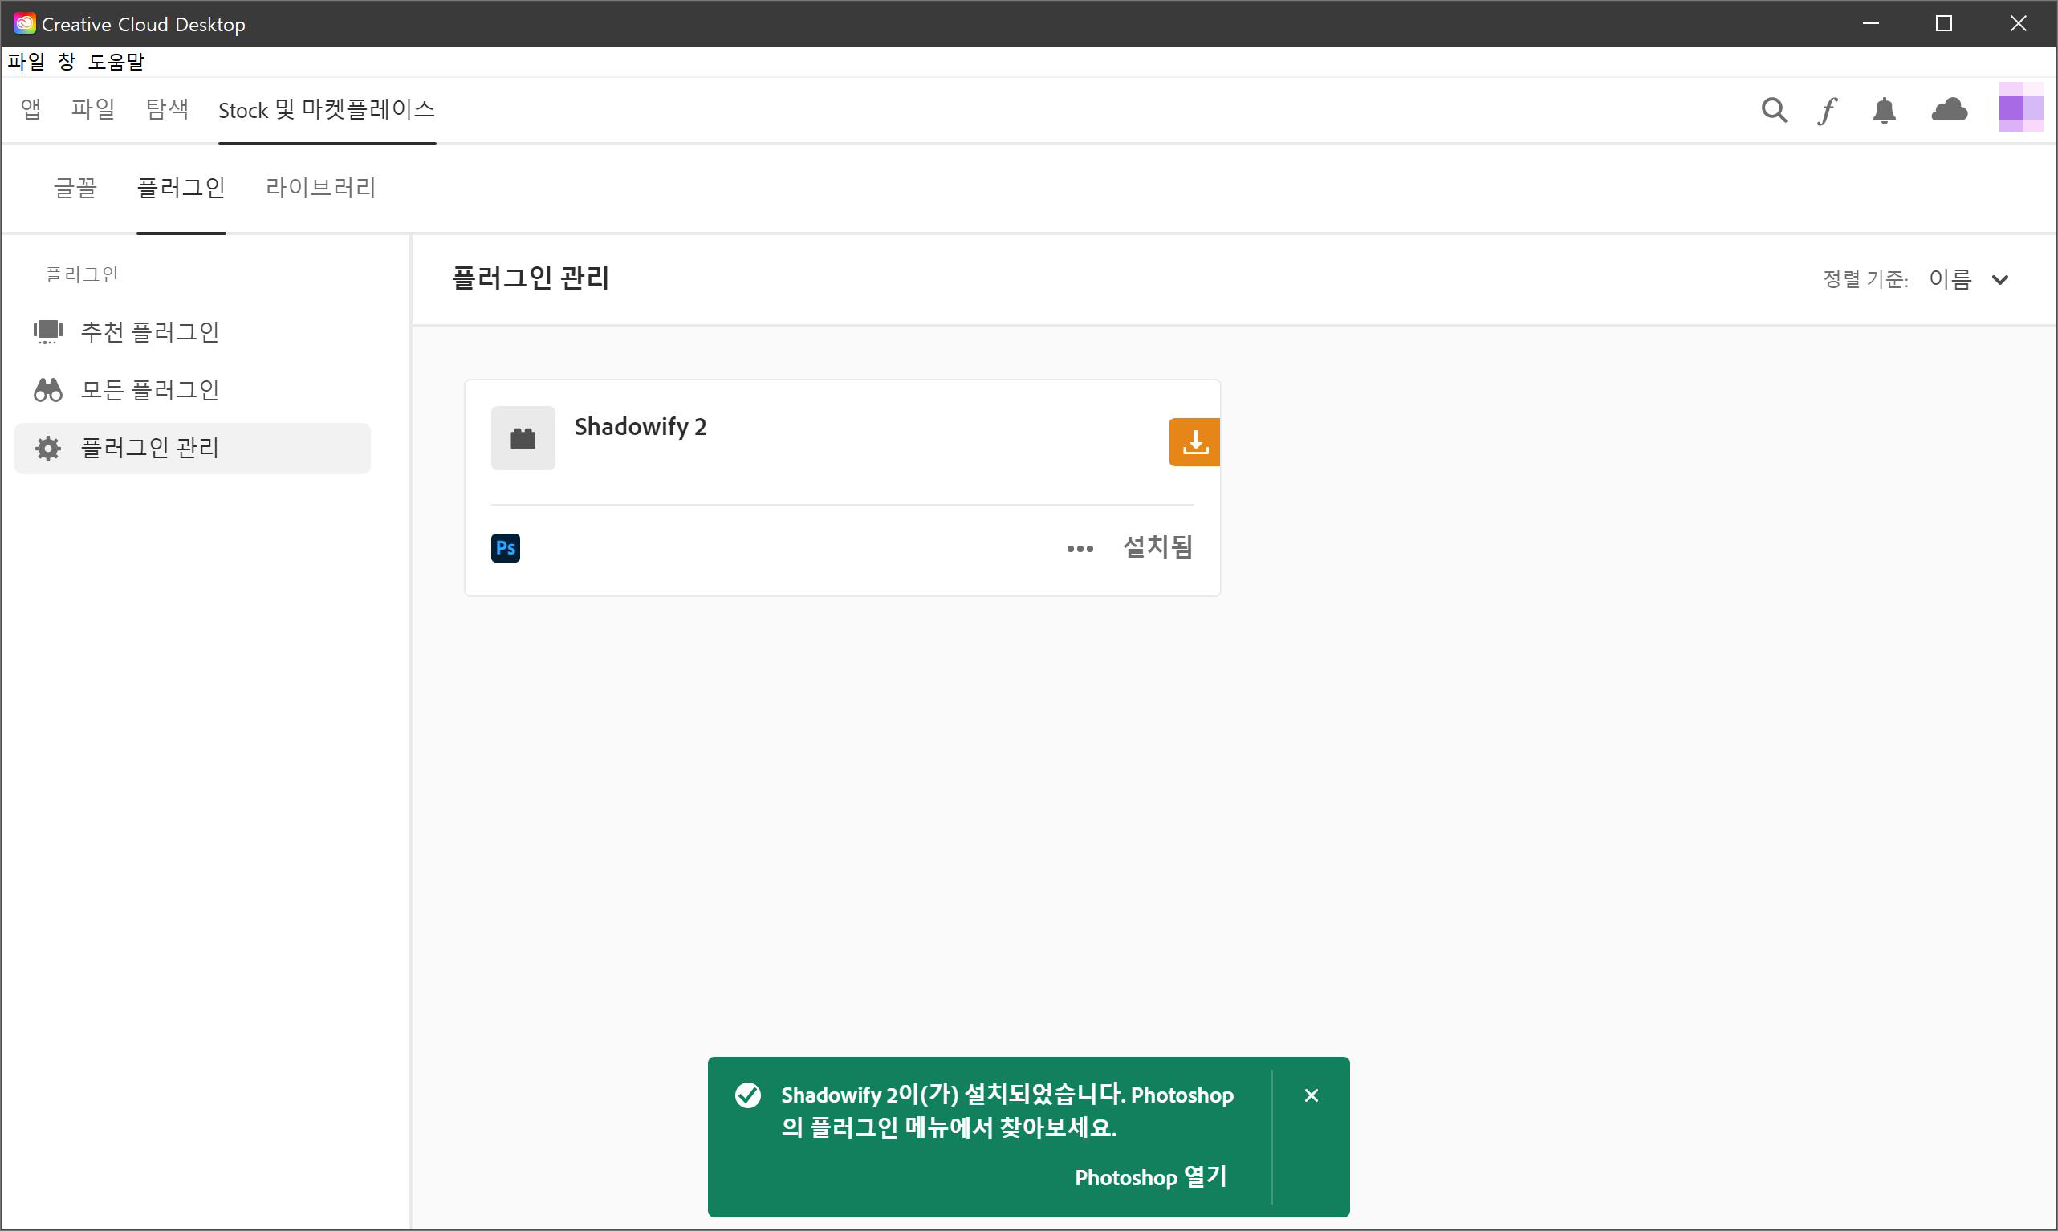Select 플러그인 관리 in the sidebar
The image size is (2058, 1231).
pos(193,449)
